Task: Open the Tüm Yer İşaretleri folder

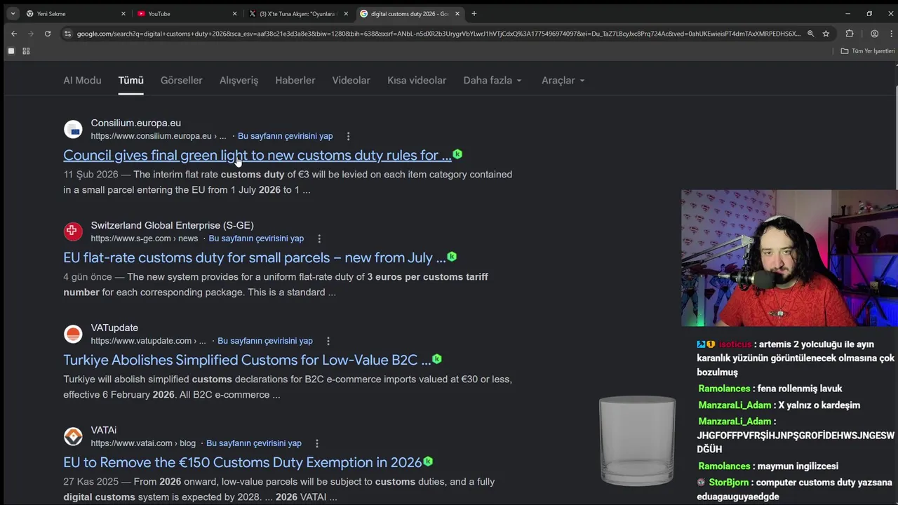Action: point(868,51)
